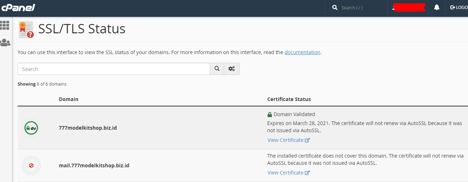The width and height of the screenshot is (468, 182).
Task: Click the magnifier icon in the header
Action: 335,8
